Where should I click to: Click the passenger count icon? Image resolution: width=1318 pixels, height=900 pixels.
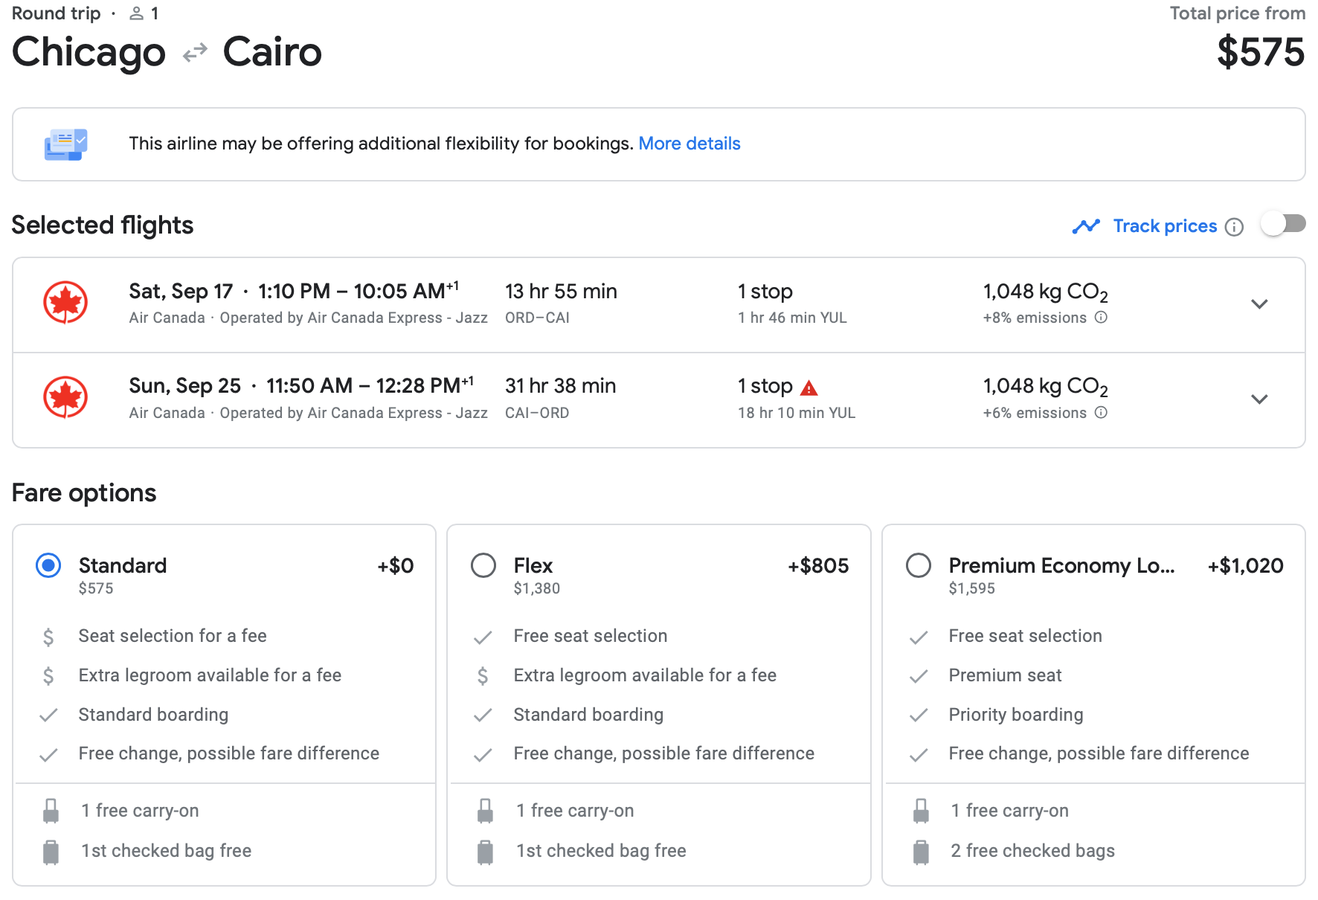click(x=136, y=13)
